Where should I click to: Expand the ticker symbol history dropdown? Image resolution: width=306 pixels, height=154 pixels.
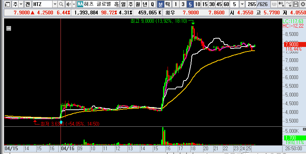55,4
